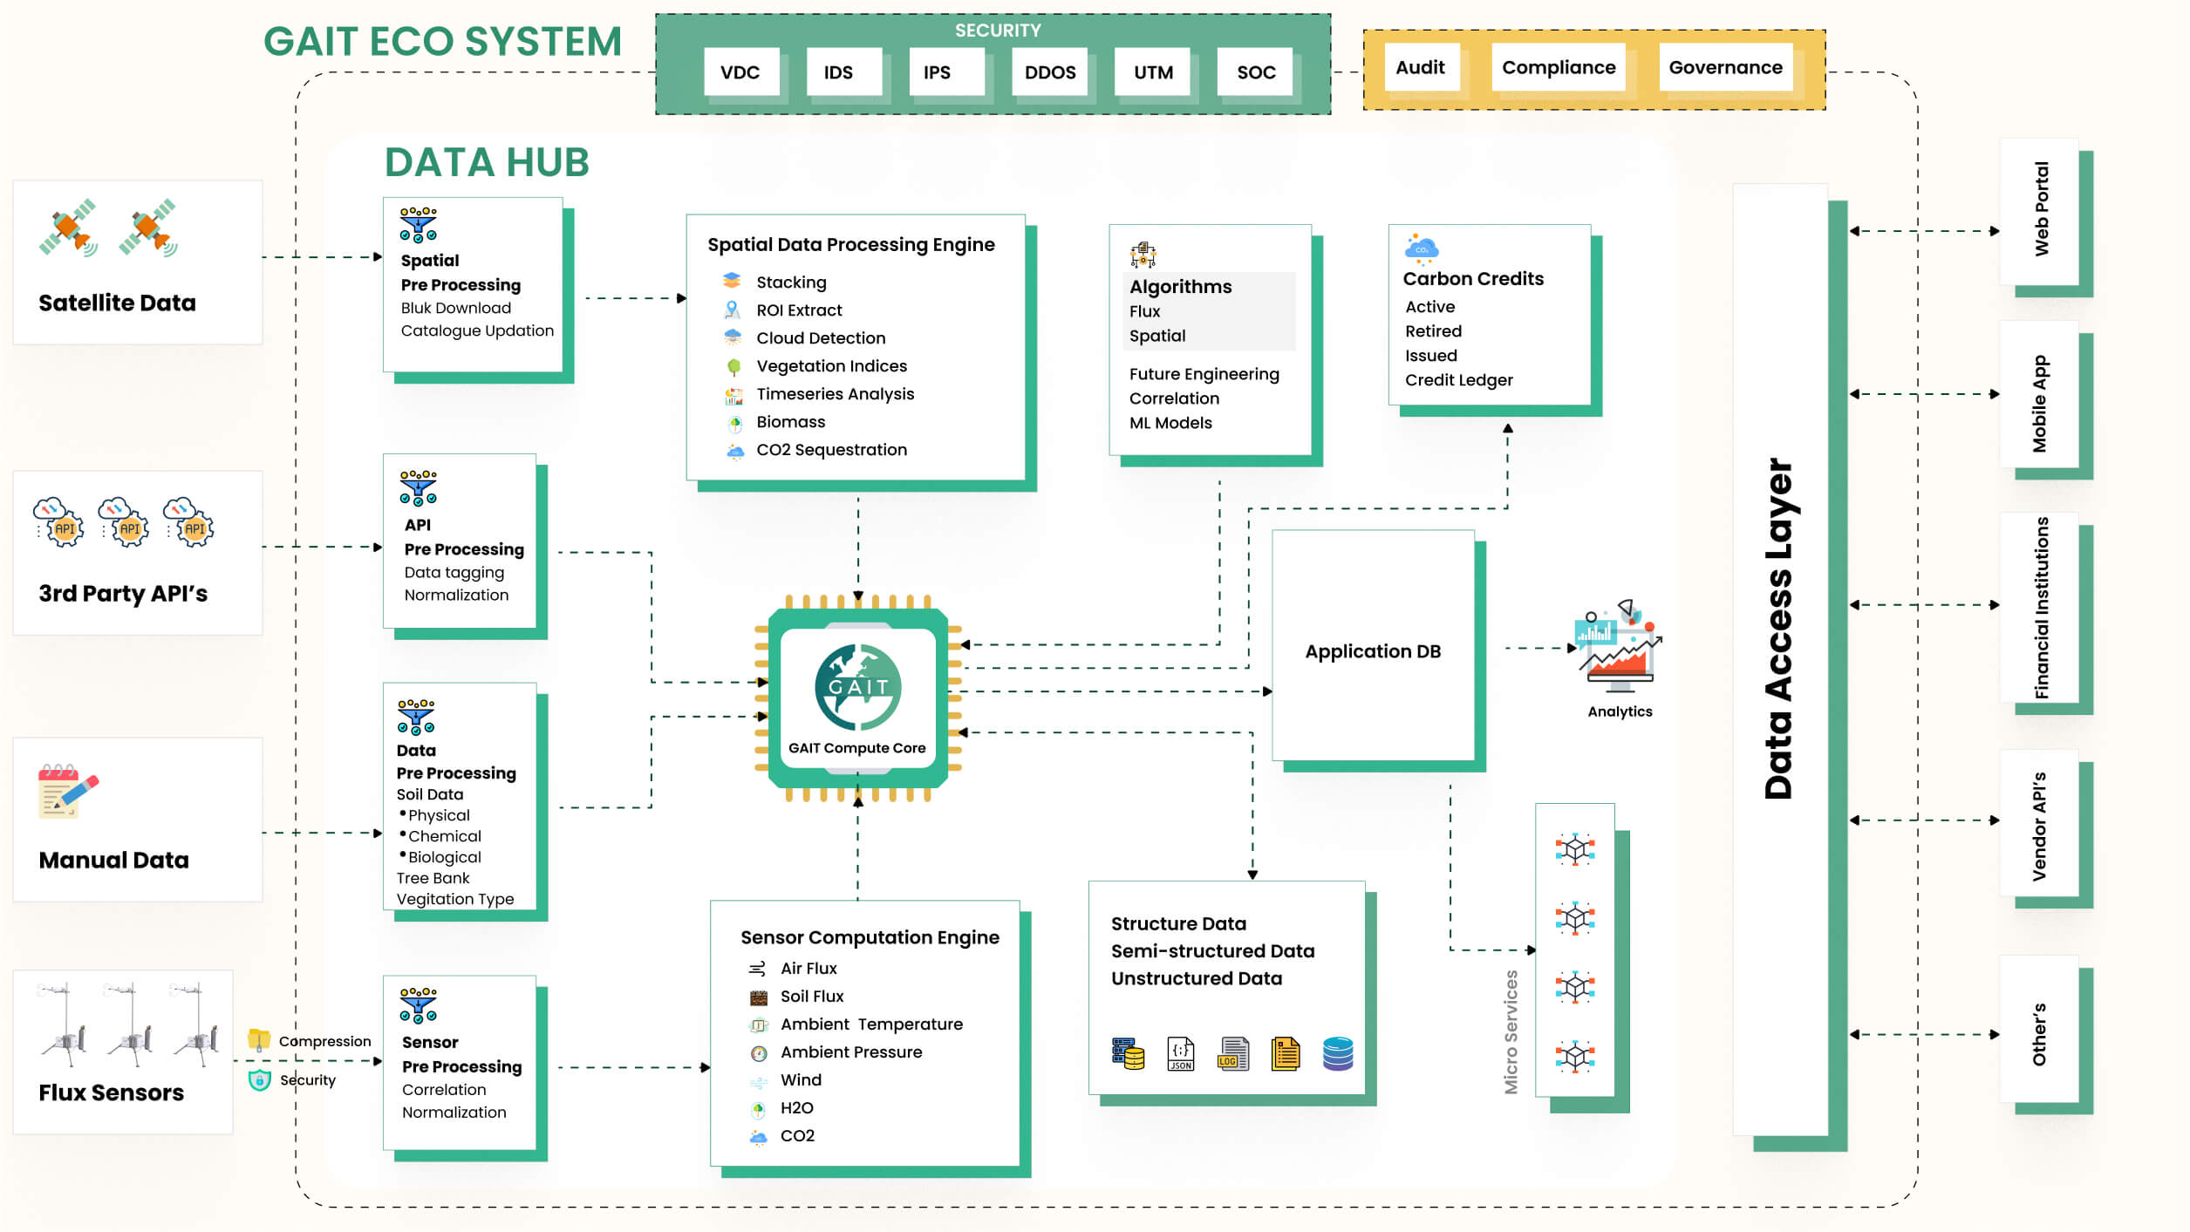Click the Governance box
The height and width of the screenshot is (1232, 2190).
[x=1725, y=67]
